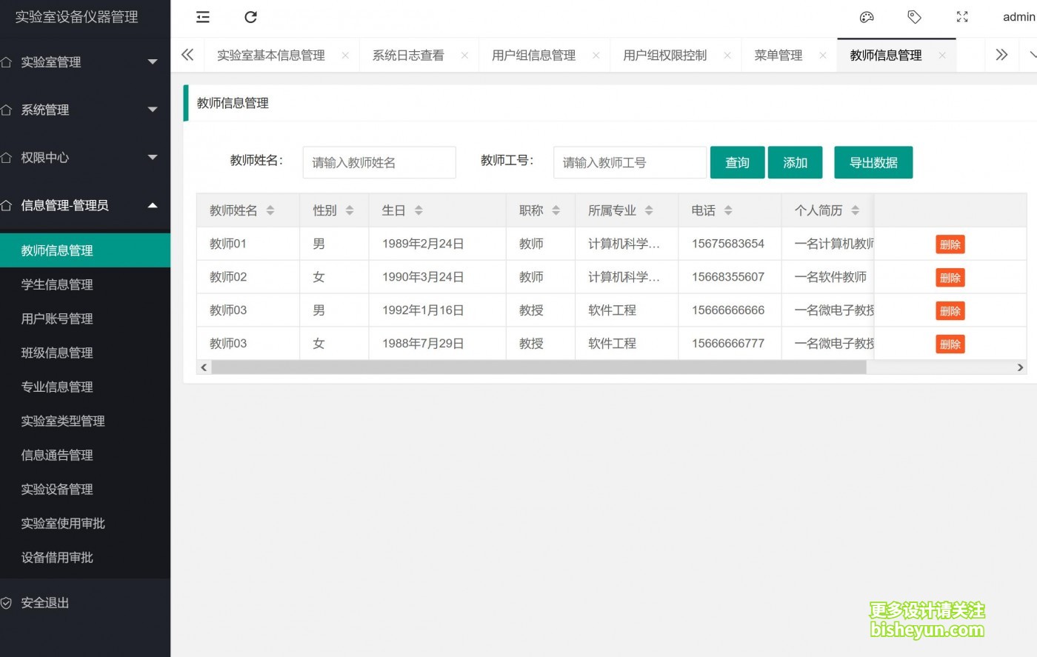This screenshot has width=1037, height=657.
Task: Close the 菜单管理 tab
Action: pyautogui.click(x=823, y=56)
